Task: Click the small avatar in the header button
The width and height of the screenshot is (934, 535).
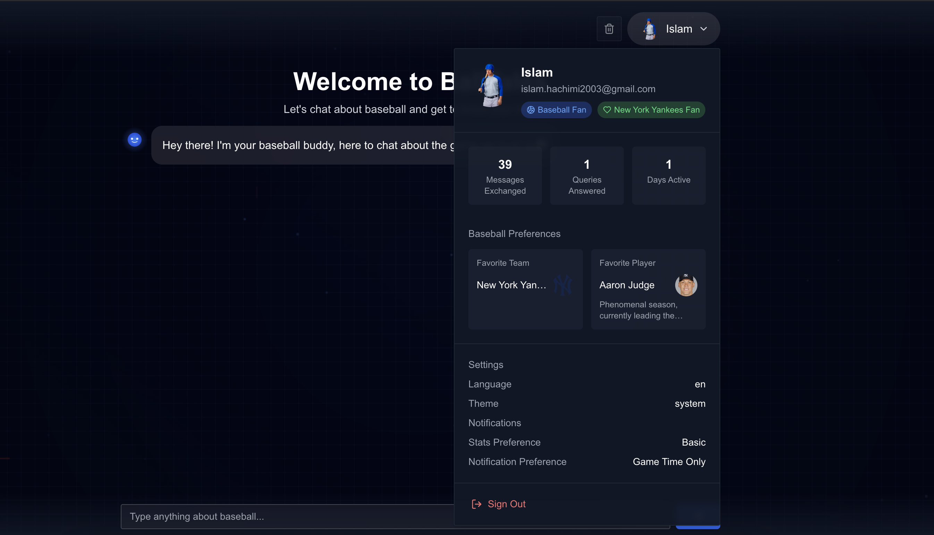Action: (x=649, y=29)
